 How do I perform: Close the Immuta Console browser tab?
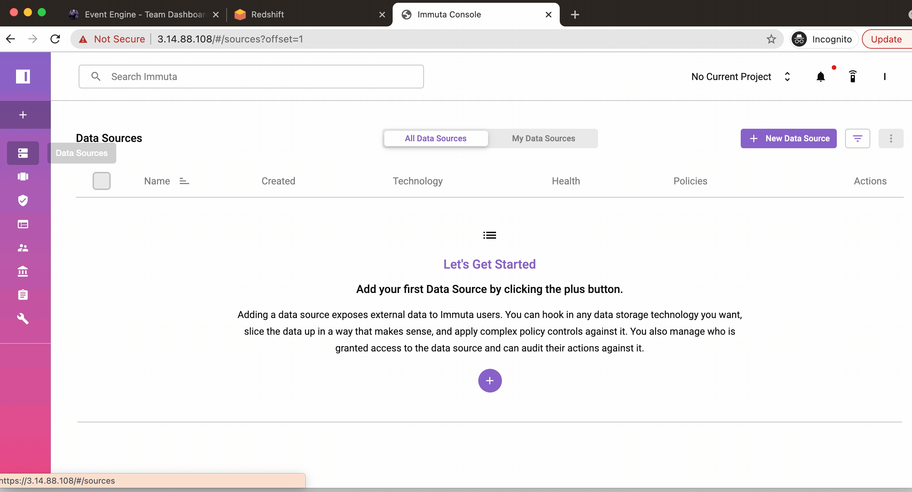548,15
